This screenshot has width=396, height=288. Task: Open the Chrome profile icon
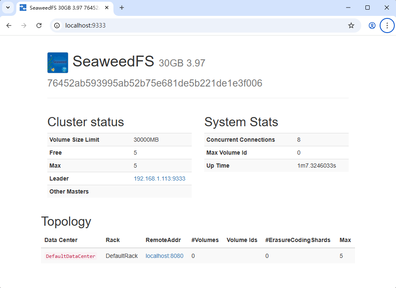click(372, 25)
